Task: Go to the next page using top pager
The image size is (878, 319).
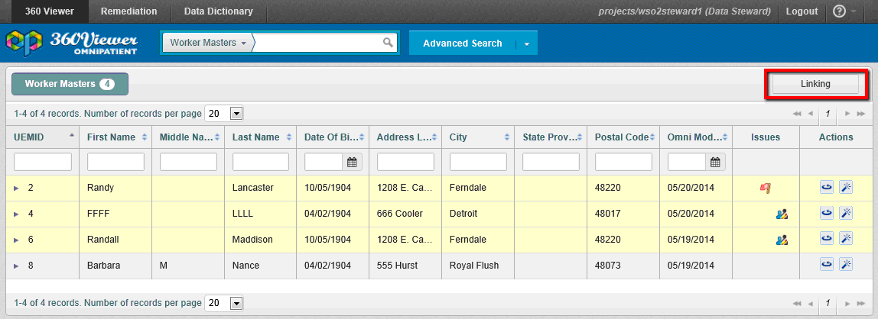Action: pyautogui.click(x=847, y=114)
